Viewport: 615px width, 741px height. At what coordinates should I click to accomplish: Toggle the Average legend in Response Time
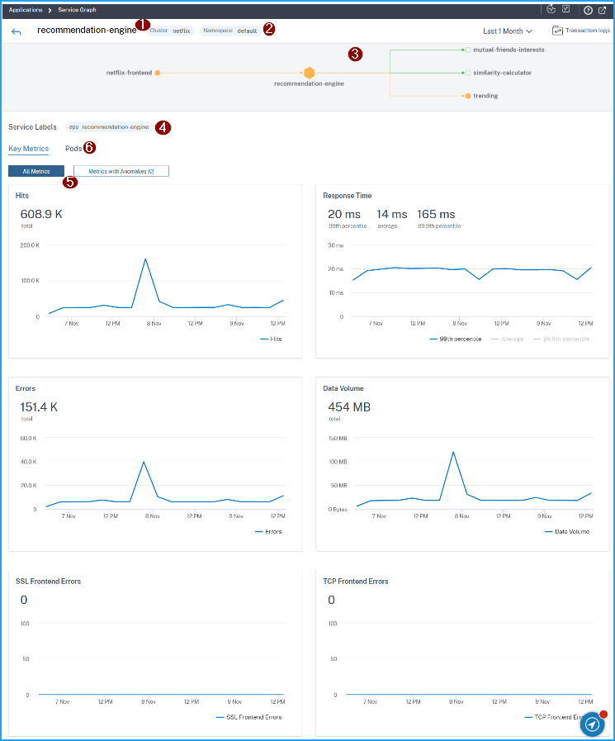click(507, 339)
